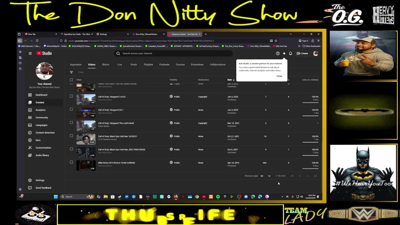The image size is (400, 225).
Task: Switch to the Live tab
Action: (x=120, y=65)
